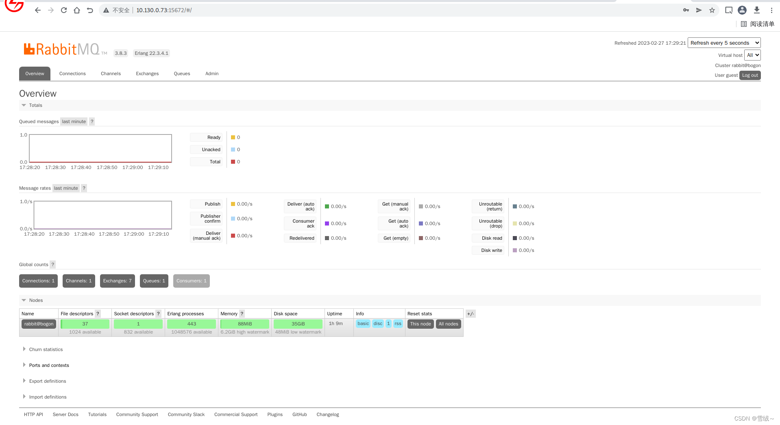Open the Tutorials footer link
780x425 pixels.
point(97,414)
